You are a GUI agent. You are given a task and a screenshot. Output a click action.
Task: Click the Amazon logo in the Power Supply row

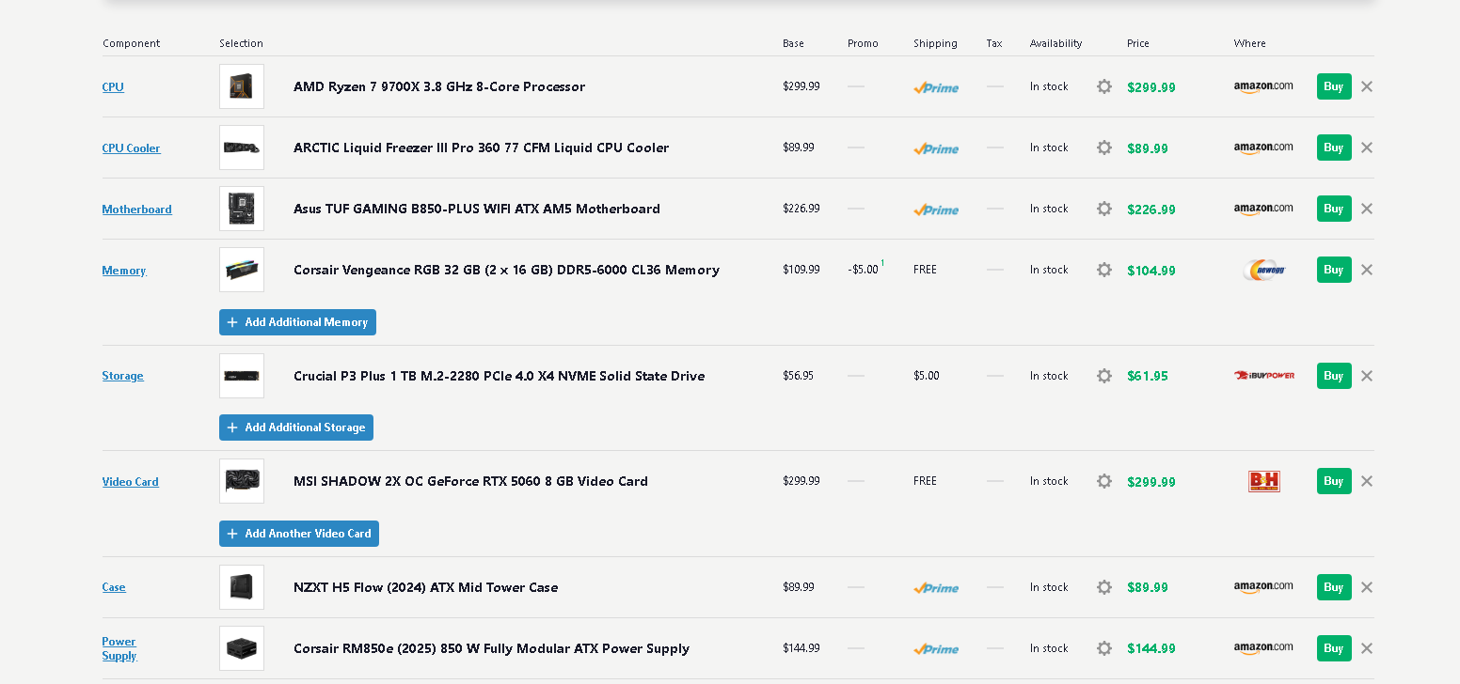point(1263,648)
